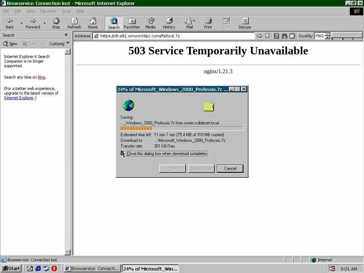The width and height of the screenshot is (364, 273).
Task: Click the Open Folder button
Action: click(201, 168)
